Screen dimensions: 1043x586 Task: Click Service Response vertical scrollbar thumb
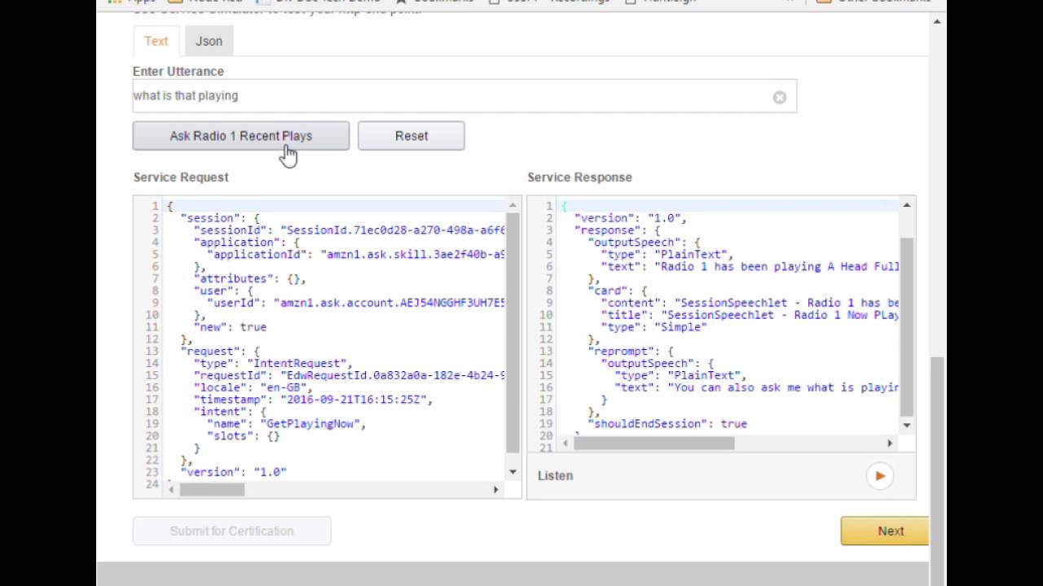coord(907,326)
